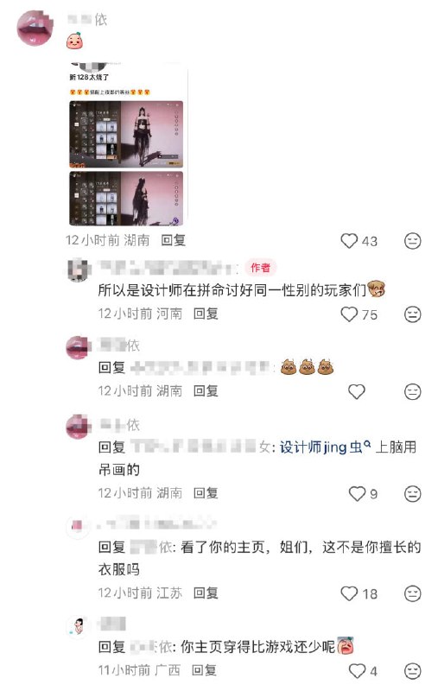Dislike the top comment from Hunan
Image resolution: width=438 pixels, height=691 pixels.
click(x=412, y=241)
